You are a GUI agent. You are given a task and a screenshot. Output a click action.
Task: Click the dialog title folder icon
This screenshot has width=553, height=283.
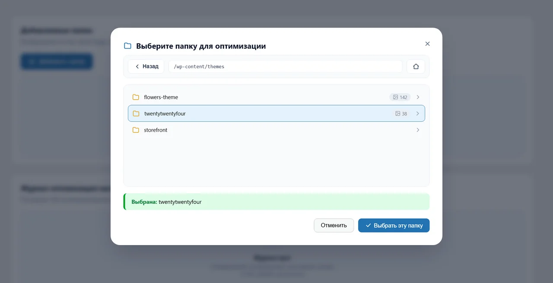click(127, 46)
